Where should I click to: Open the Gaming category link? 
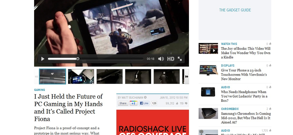point(40,90)
